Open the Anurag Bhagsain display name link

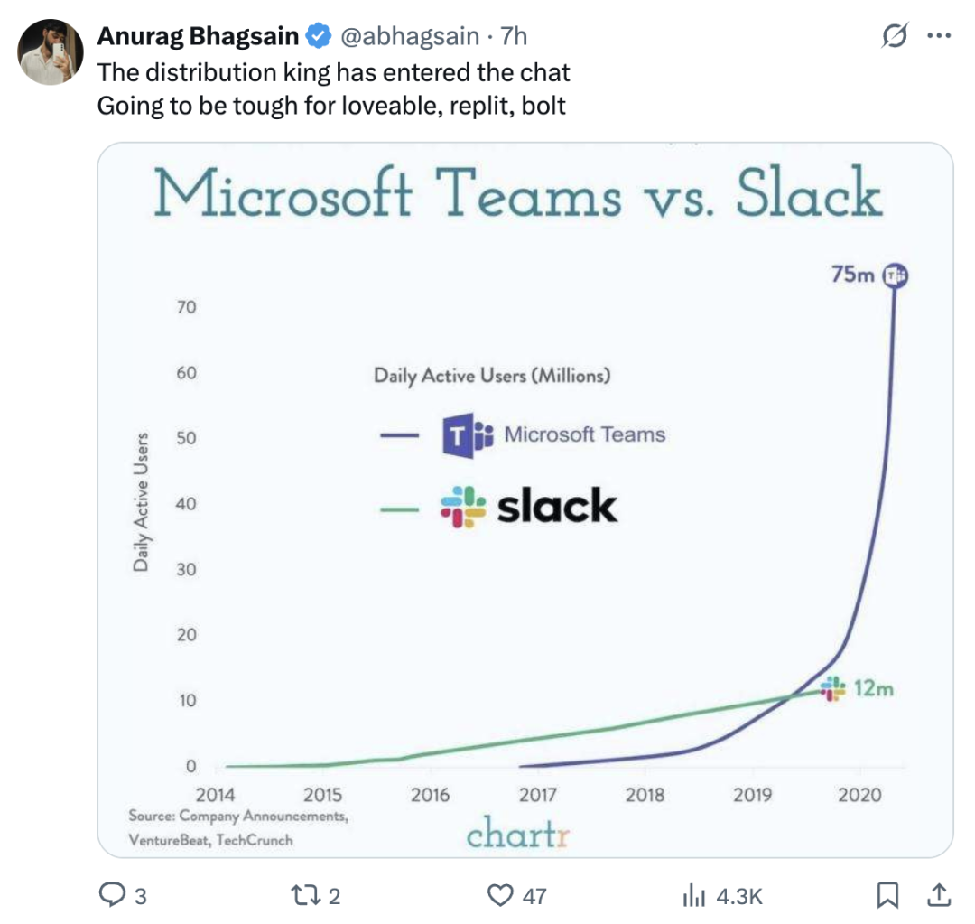click(199, 36)
